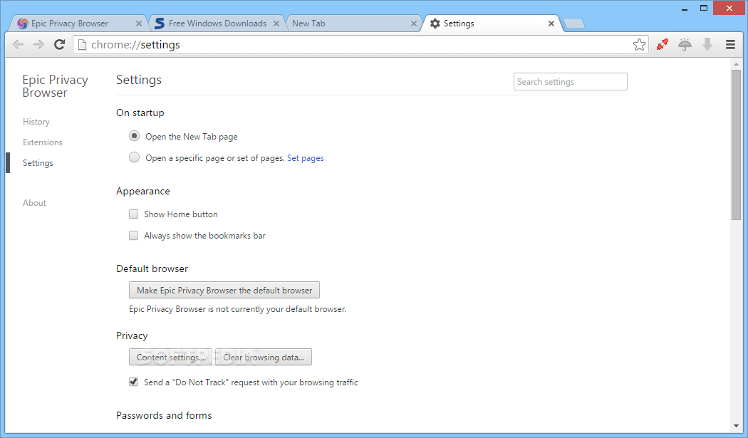Select Settings in the sidebar
Screen dimensions: 748x438
[x=38, y=162]
